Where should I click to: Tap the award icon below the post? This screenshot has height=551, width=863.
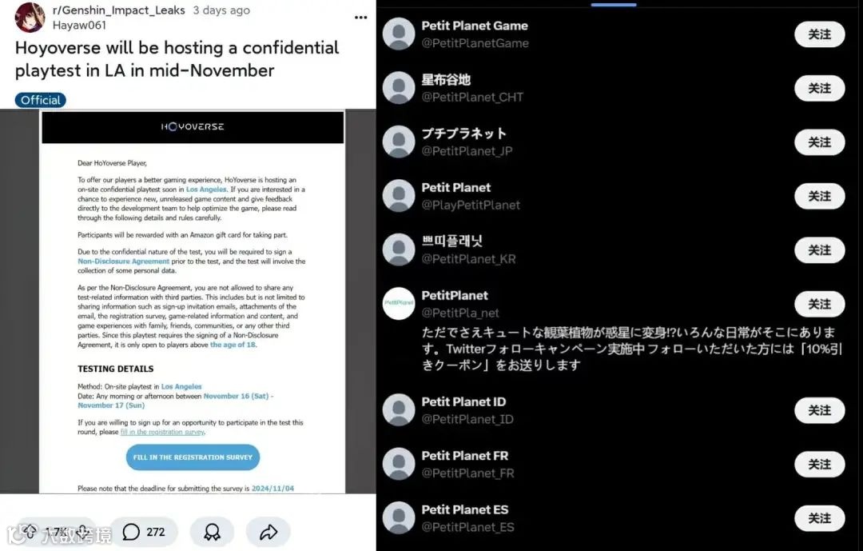[x=212, y=532]
